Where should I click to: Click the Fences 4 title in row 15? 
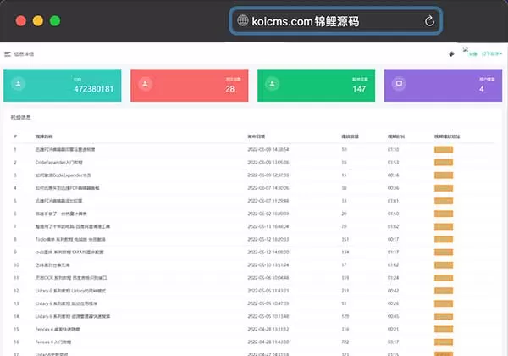pyautogui.click(x=58, y=330)
